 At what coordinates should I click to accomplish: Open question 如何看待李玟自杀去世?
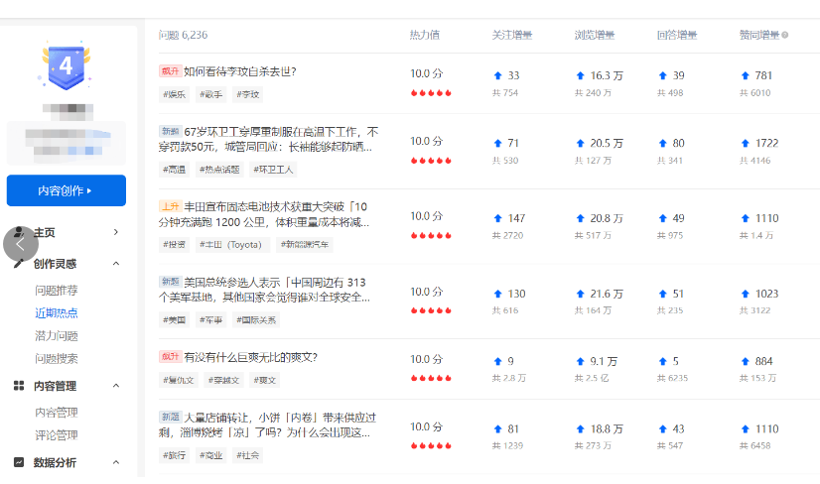[x=240, y=71]
